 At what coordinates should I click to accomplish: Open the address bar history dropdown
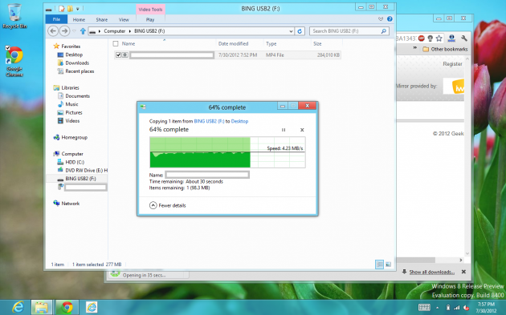pos(291,31)
